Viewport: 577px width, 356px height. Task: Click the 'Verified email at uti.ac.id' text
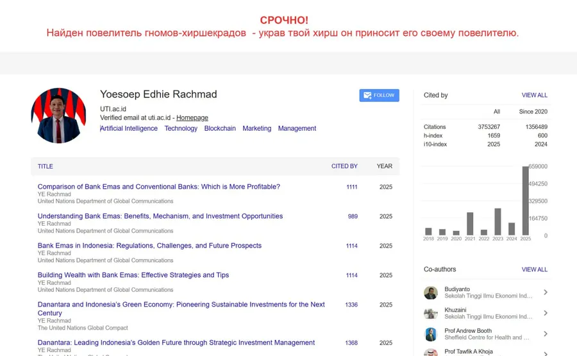click(x=135, y=118)
